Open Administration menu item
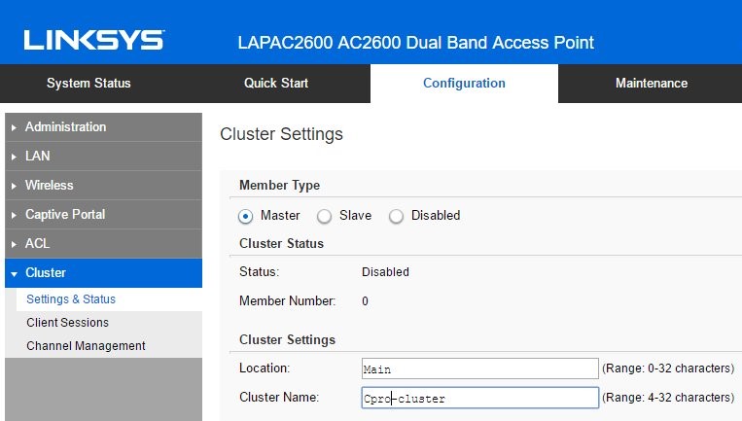Screen dimensions: 742x421 click(x=104, y=126)
